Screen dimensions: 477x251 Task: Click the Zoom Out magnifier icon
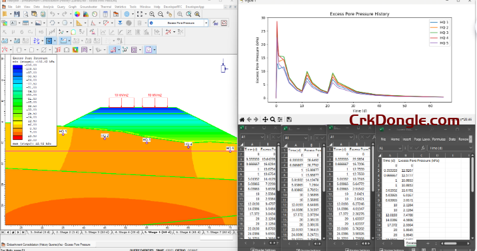coord(161,14)
